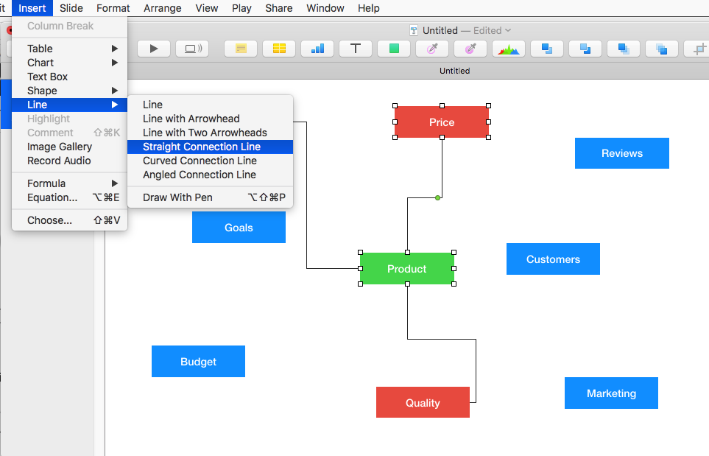Click the highlighted Line item in Insert menu
This screenshot has width=709, height=456.
pos(69,105)
